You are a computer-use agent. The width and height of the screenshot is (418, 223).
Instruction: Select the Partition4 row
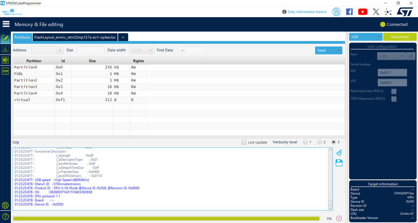[x=179, y=93]
